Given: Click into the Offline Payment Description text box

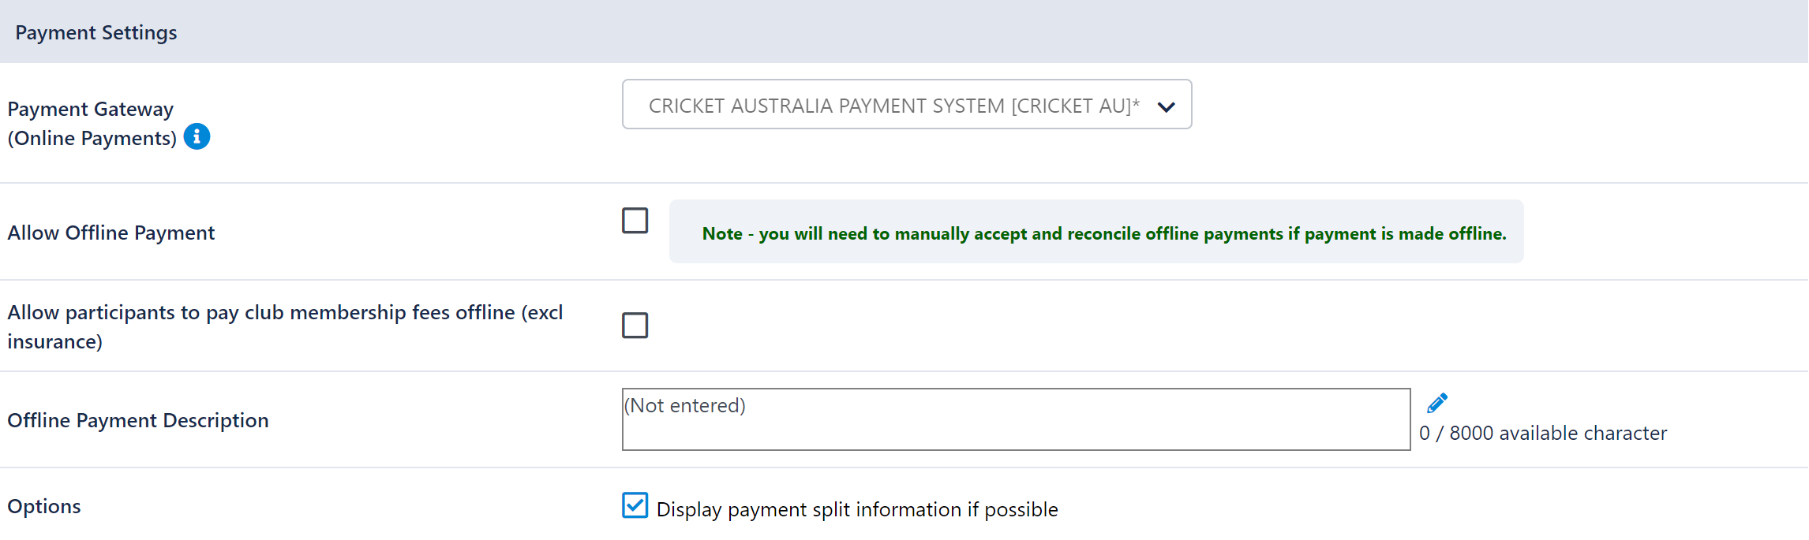Looking at the screenshot, I should point(1016,419).
